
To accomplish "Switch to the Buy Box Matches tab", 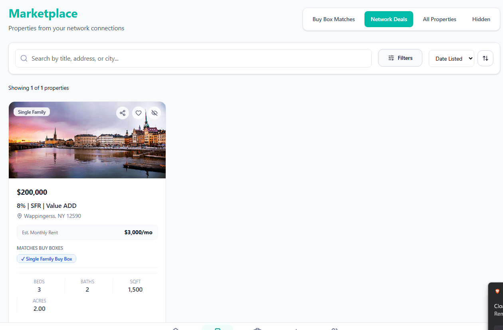I will pos(334,19).
